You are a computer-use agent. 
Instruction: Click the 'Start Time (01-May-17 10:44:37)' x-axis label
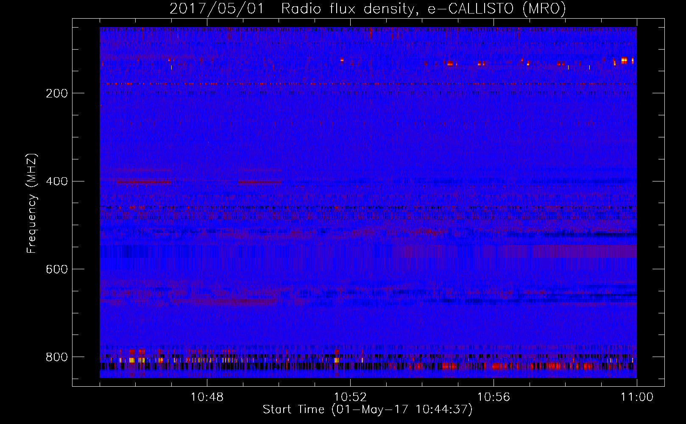coord(368,410)
